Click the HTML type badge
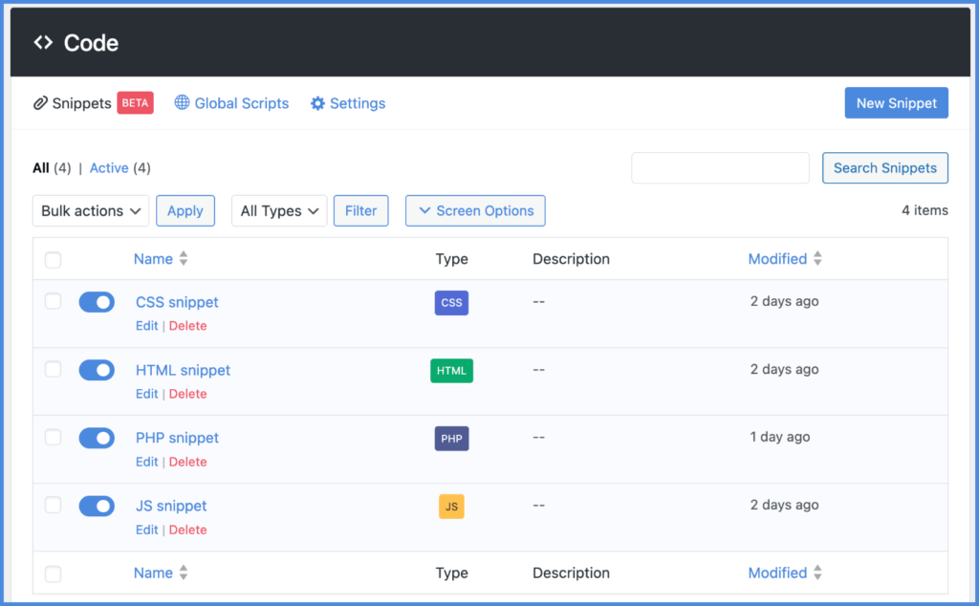Viewport: 979px width, 606px height. coord(451,371)
